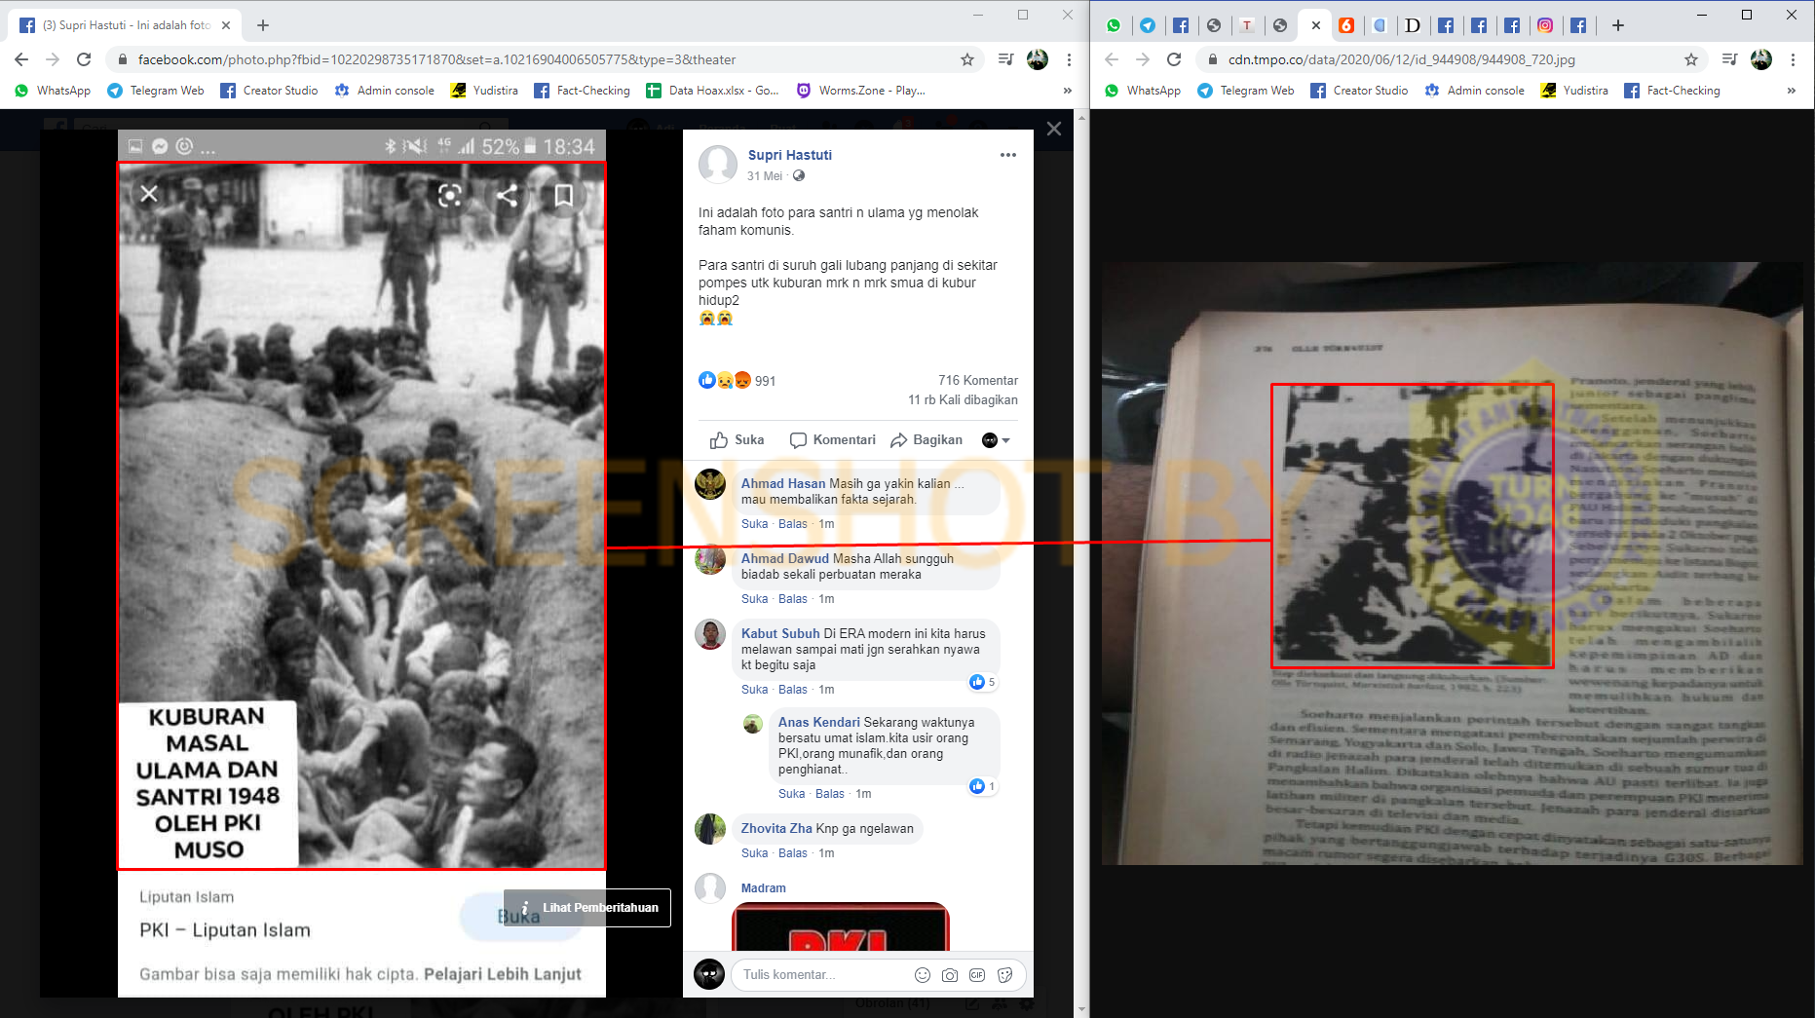Switch to Instagram tab in right window
This screenshot has height=1018, width=1815.
click(1545, 25)
